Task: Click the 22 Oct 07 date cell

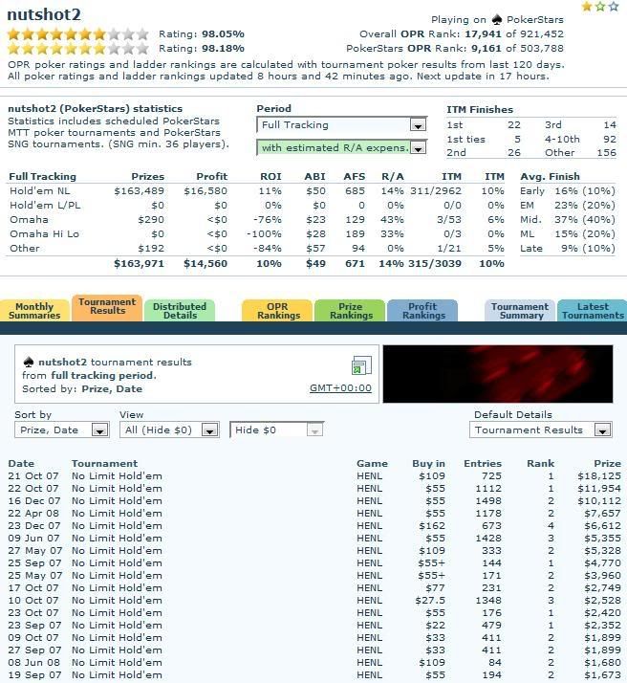Action: click(33, 489)
